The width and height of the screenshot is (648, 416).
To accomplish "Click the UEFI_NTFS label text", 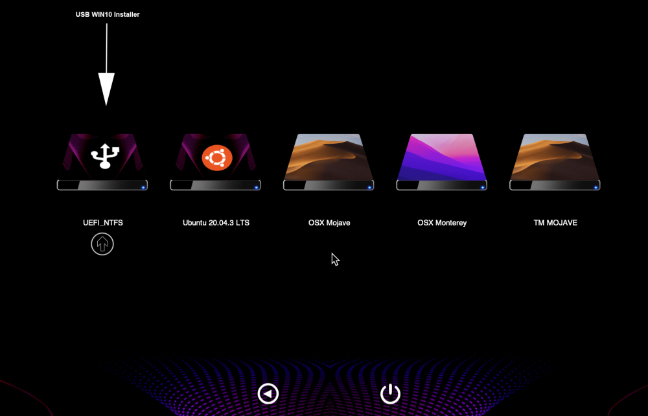I will (x=103, y=223).
